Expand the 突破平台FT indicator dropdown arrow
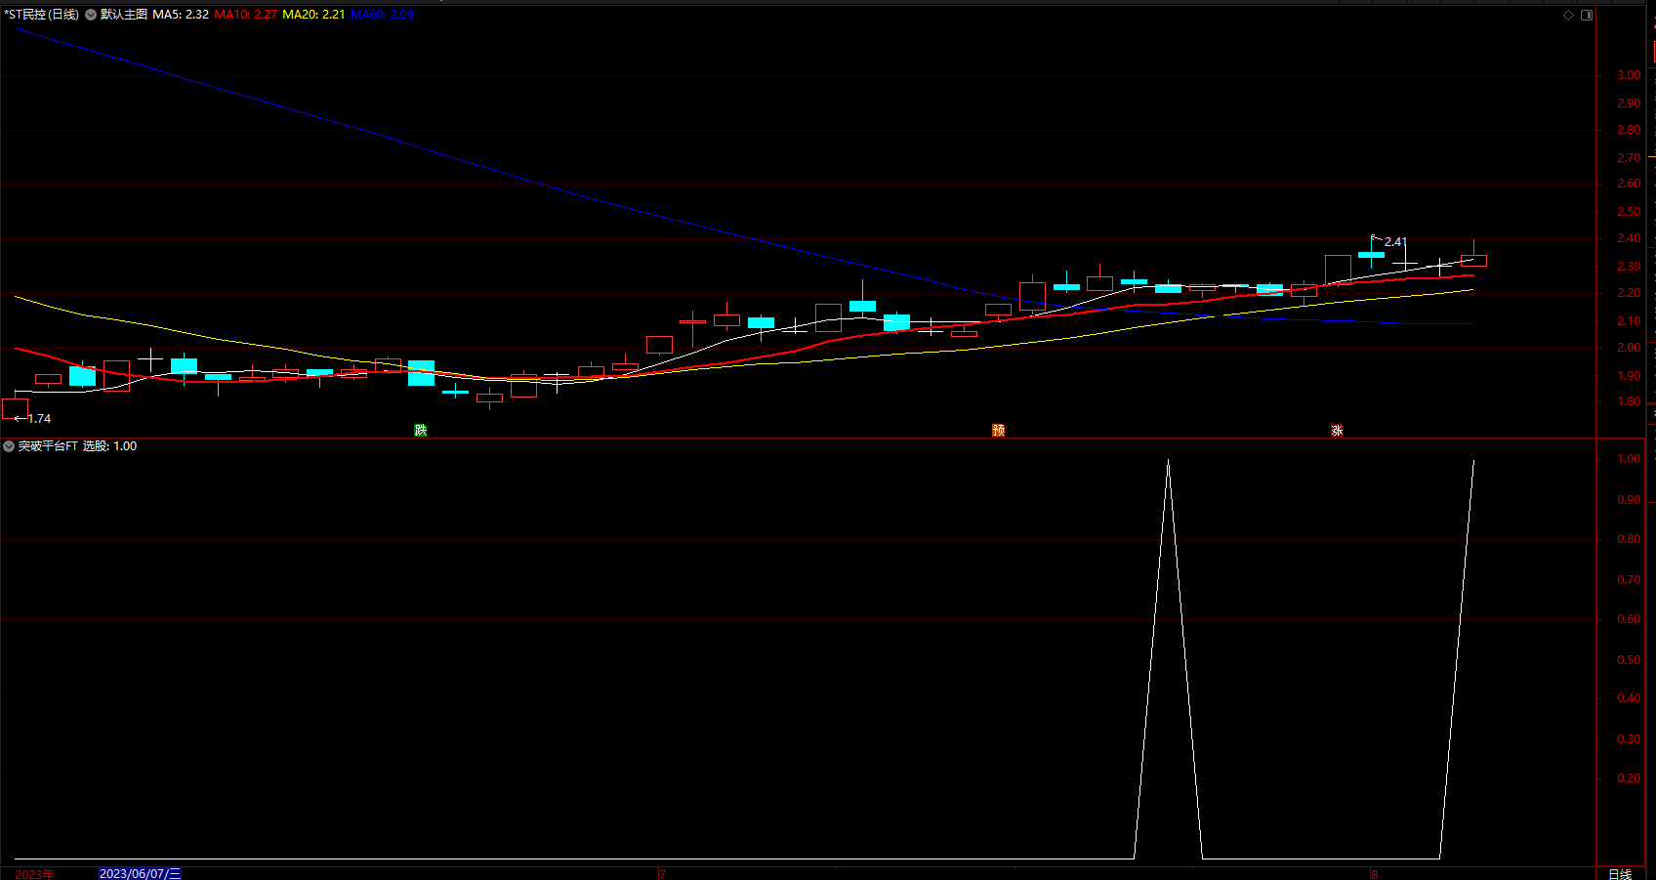1656x880 pixels. click(x=9, y=446)
